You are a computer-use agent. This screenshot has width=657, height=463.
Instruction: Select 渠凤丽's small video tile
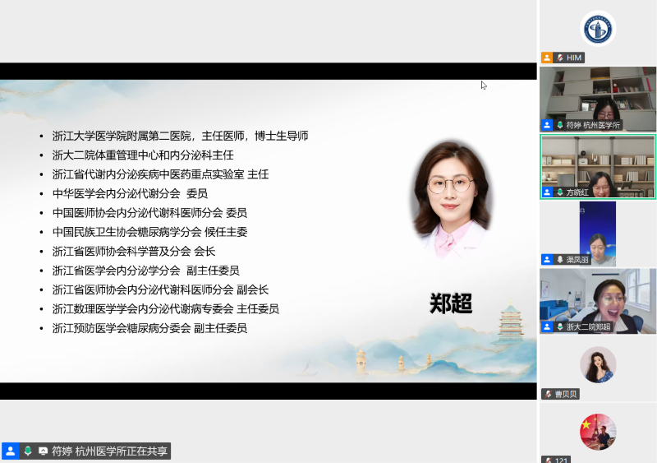point(597,230)
